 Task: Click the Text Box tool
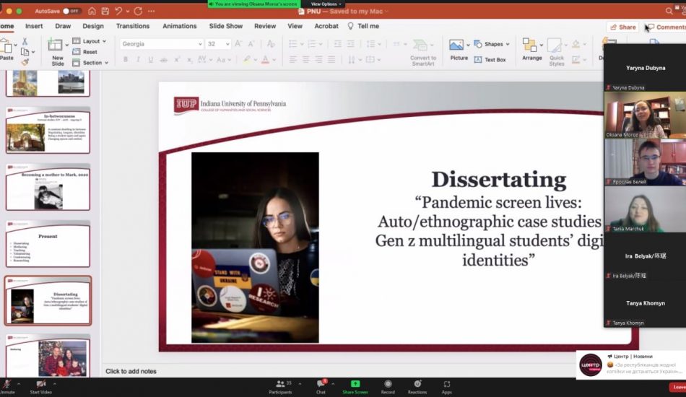(x=490, y=60)
